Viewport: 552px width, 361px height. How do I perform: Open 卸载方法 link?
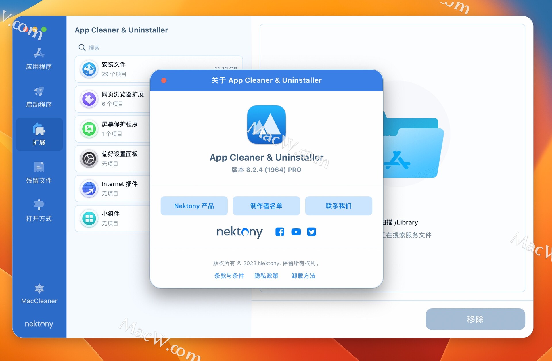click(303, 276)
